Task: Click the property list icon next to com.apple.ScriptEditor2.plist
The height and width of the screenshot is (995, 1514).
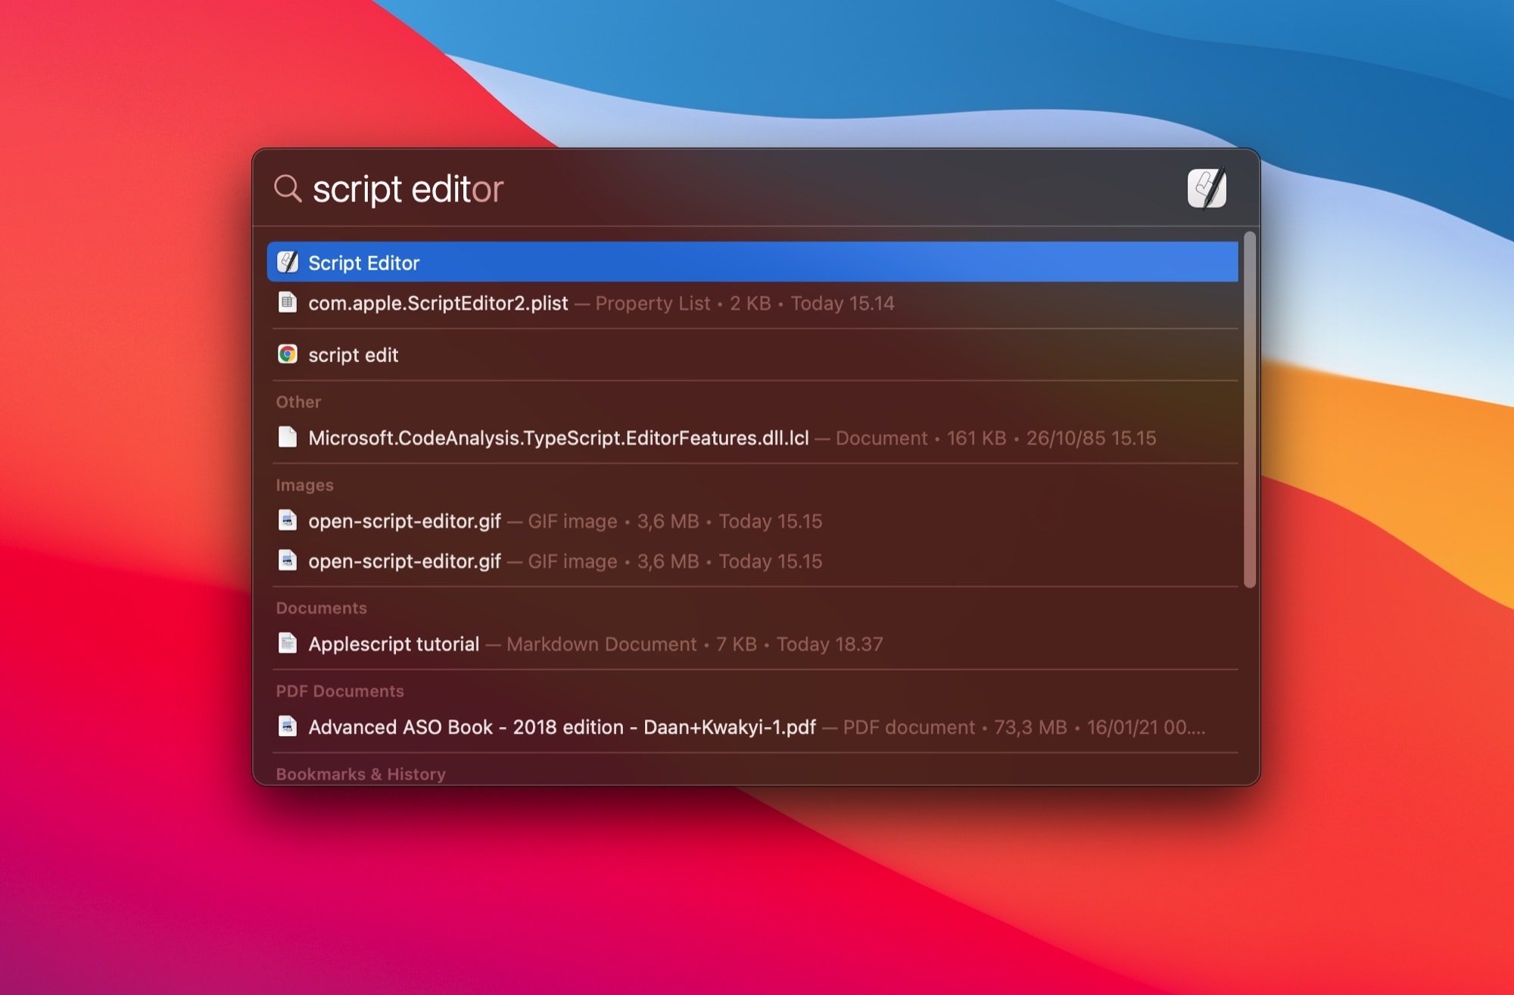Action: click(288, 303)
